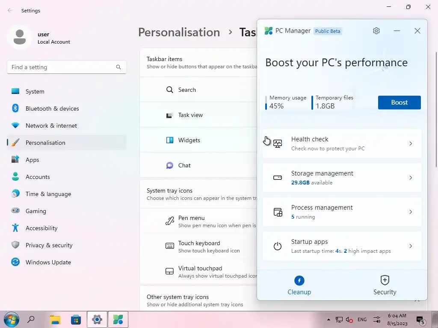Open PC Manager settings gear

point(376,31)
